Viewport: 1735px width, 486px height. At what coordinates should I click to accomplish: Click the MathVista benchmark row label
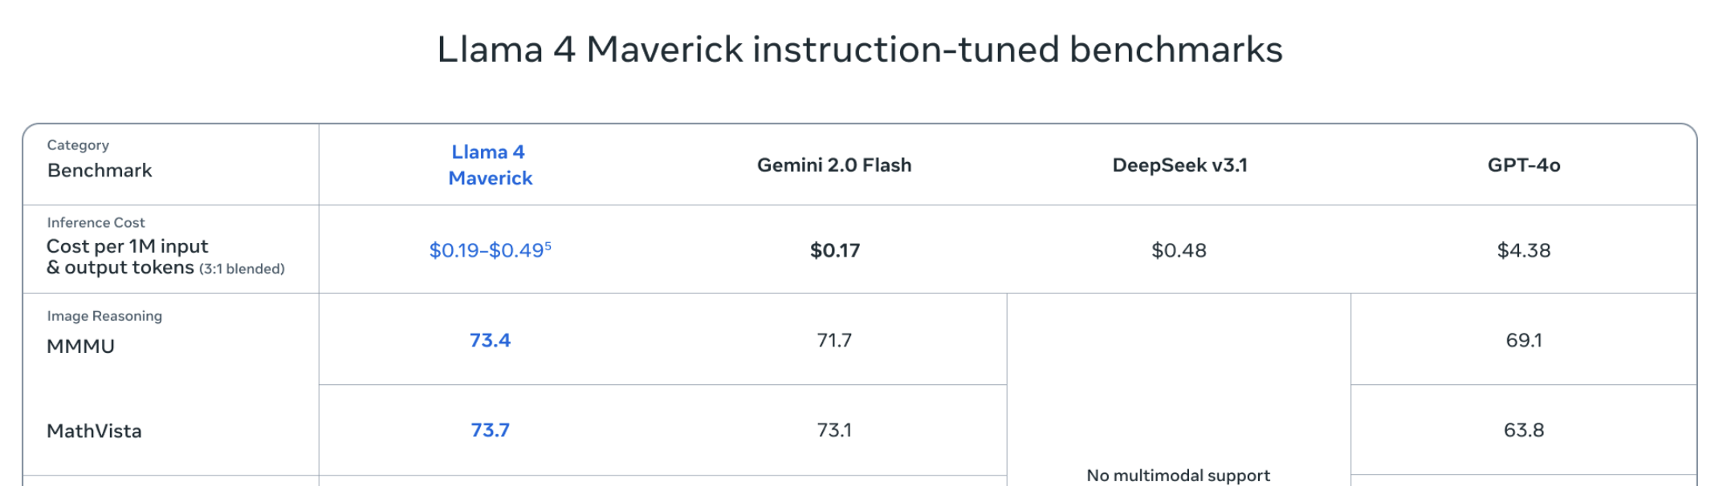[x=94, y=431]
